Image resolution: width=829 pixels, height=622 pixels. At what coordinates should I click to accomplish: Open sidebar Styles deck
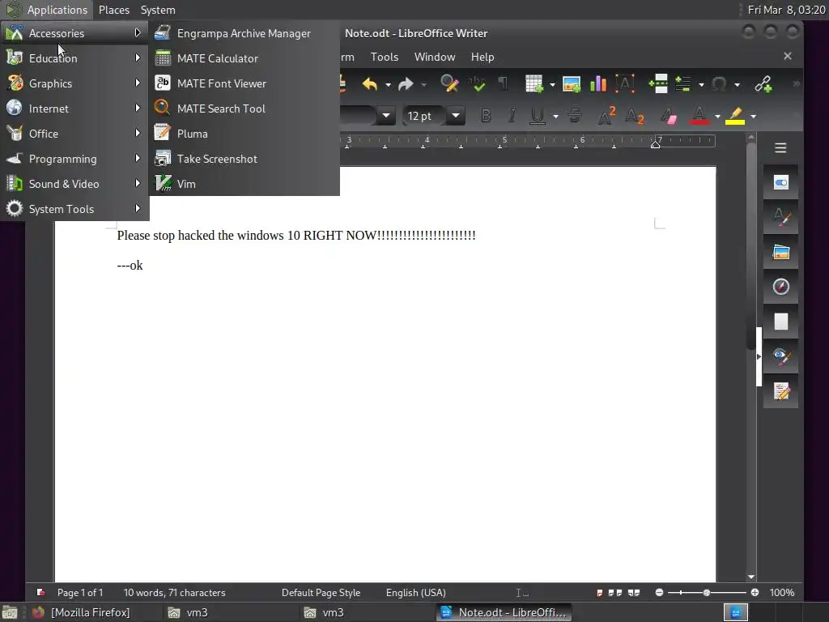781,217
